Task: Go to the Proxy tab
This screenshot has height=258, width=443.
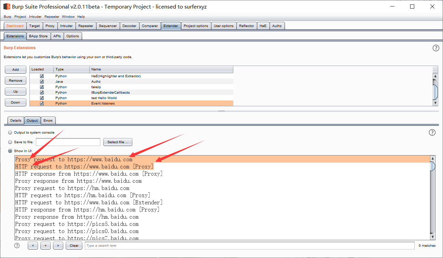Action: [50, 26]
